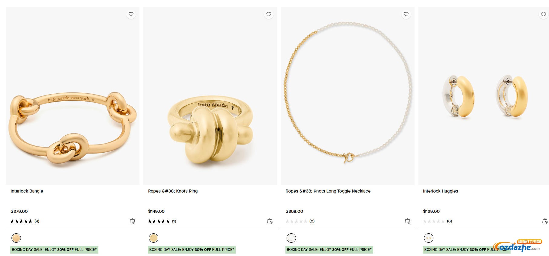Image resolution: width=549 pixels, height=256 pixels.
Task: Favorite the Interlock Bangle with heart icon
Action: point(131,14)
